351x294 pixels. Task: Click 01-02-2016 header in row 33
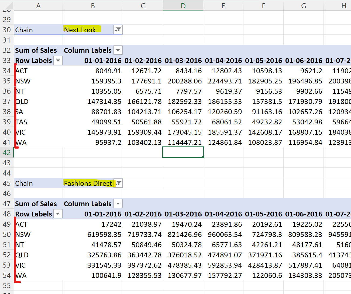(x=143, y=60)
